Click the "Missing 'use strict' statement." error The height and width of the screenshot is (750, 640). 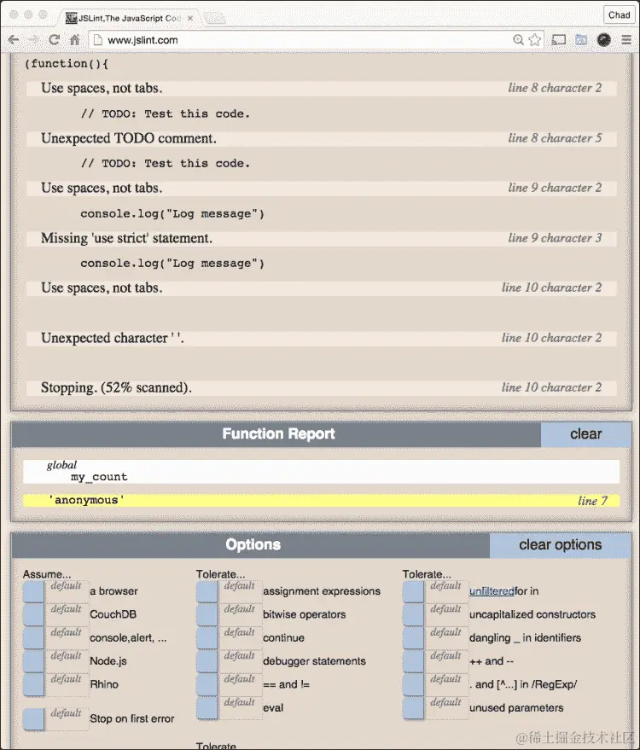(x=127, y=238)
